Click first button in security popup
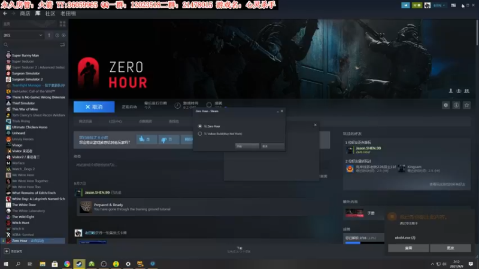This screenshot has height=269, width=479. 408,248
